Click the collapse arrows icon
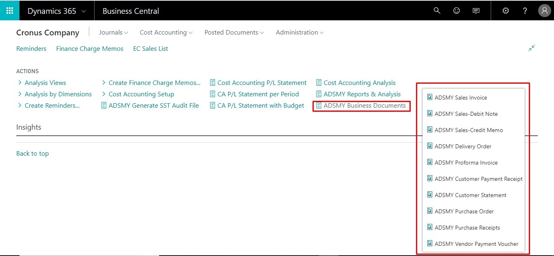 (532, 48)
